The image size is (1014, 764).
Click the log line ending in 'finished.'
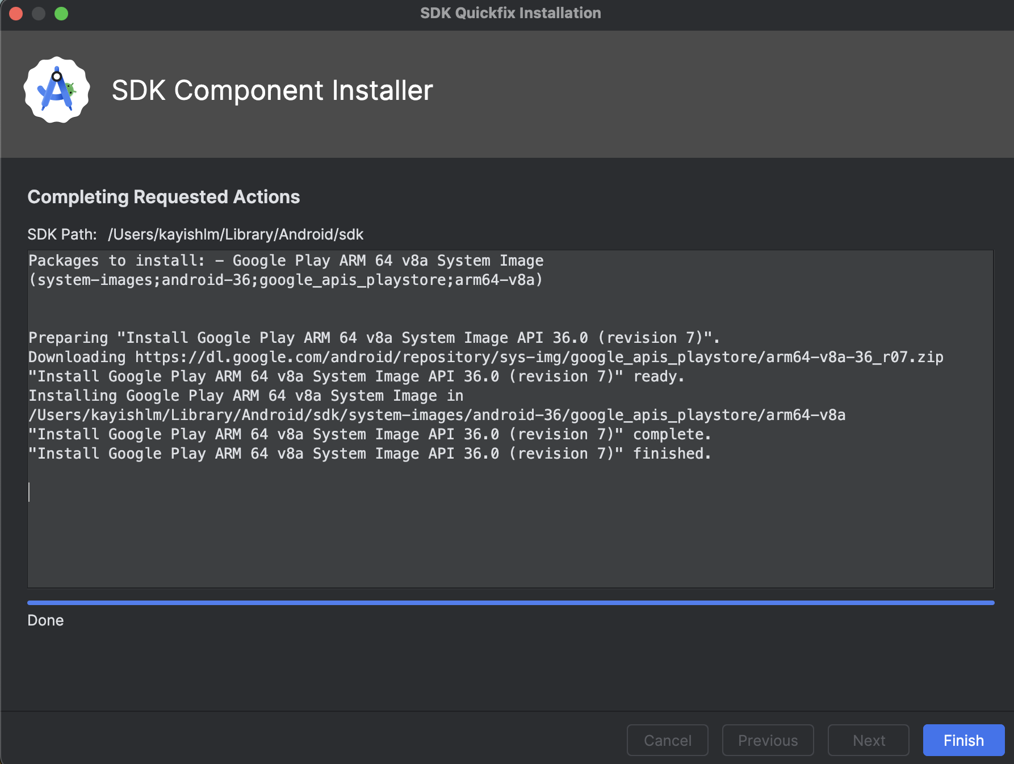[369, 454]
